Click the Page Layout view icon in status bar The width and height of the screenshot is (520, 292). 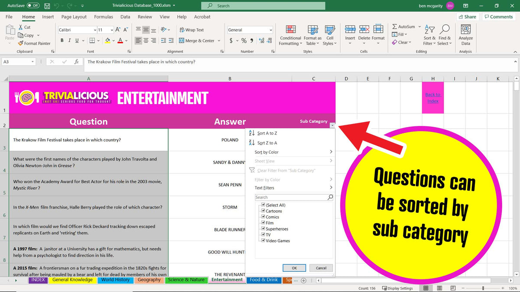pos(439,288)
